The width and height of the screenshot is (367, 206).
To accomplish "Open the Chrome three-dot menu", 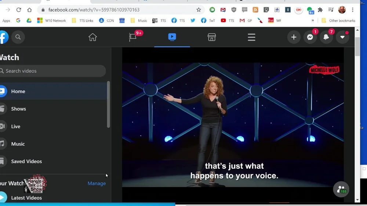I will (352, 10).
